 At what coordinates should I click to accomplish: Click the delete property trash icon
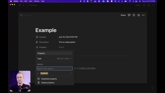[39, 83]
